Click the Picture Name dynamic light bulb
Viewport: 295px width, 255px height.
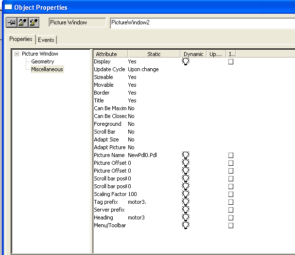coord(185,155)
